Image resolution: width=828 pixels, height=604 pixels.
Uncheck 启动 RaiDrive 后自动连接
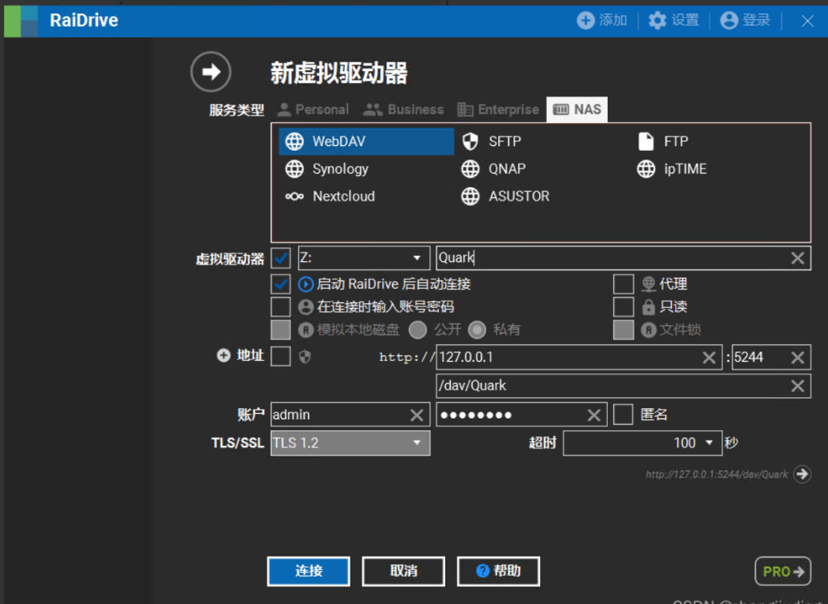pos(280,284)
